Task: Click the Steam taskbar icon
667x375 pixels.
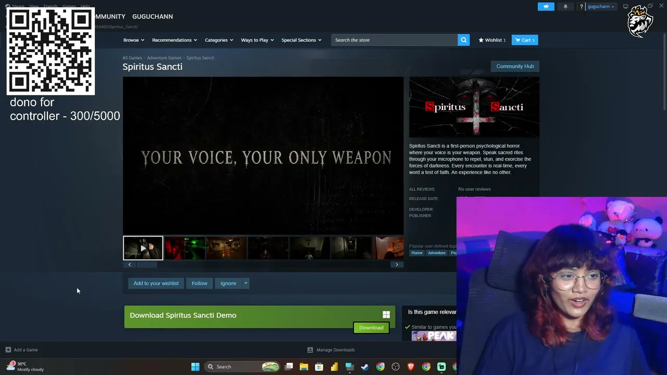Action: click(365, 367)
